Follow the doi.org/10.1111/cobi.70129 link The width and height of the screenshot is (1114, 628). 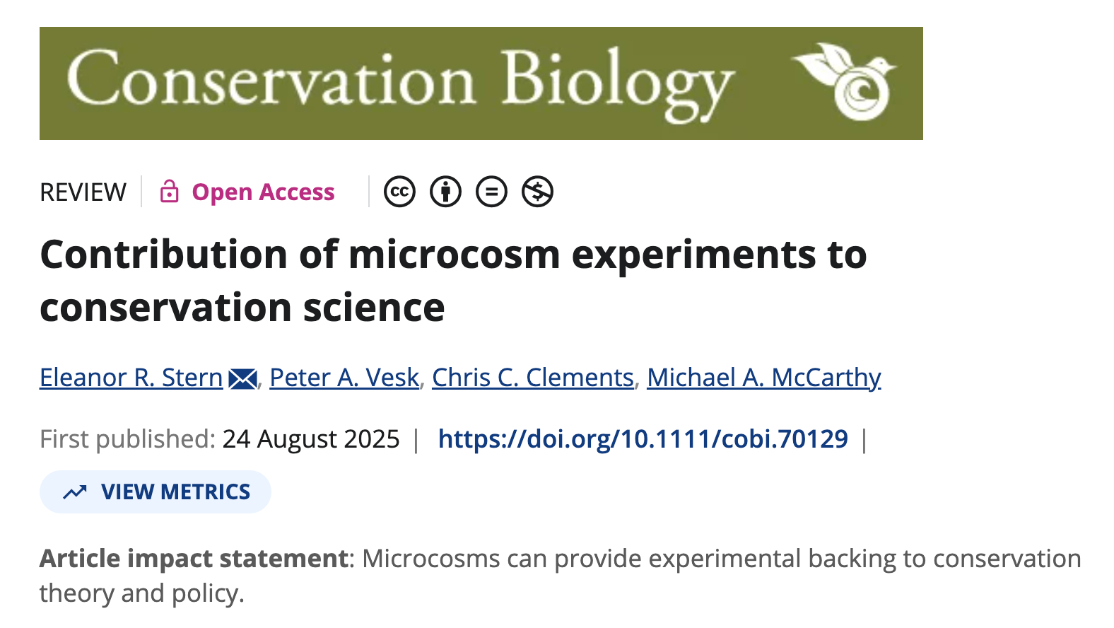[643, 439]
